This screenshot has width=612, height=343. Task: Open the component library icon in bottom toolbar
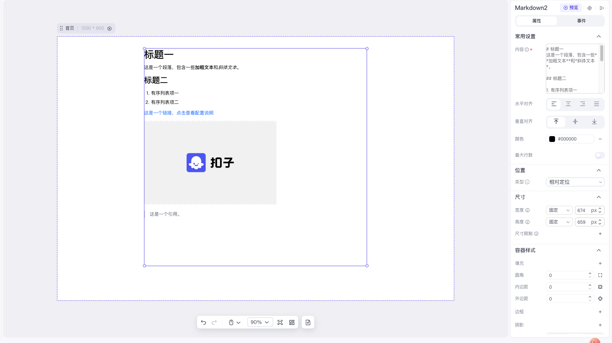tap(292, 322)
